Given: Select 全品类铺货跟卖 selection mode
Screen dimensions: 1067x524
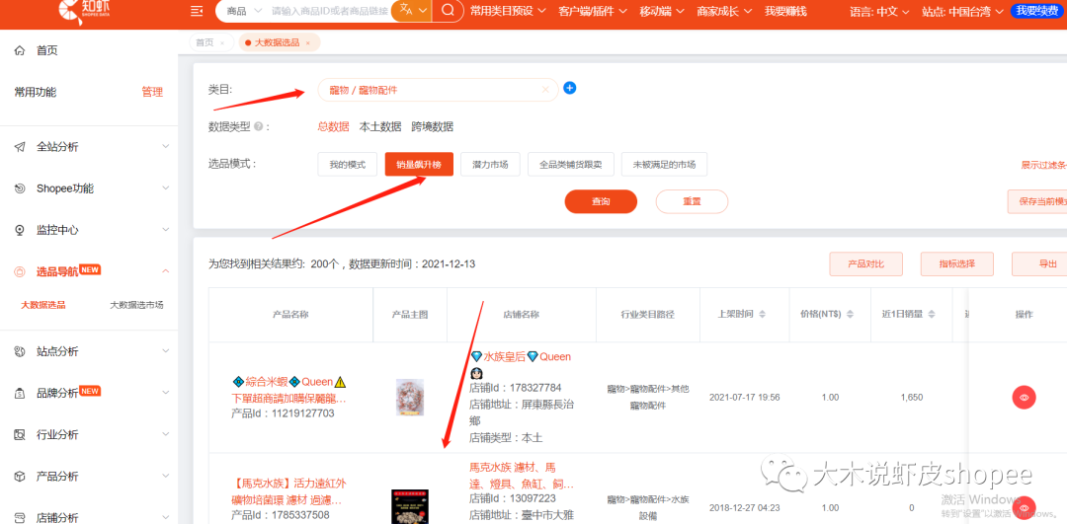Looking at the screenshot, I should [571, 165].
